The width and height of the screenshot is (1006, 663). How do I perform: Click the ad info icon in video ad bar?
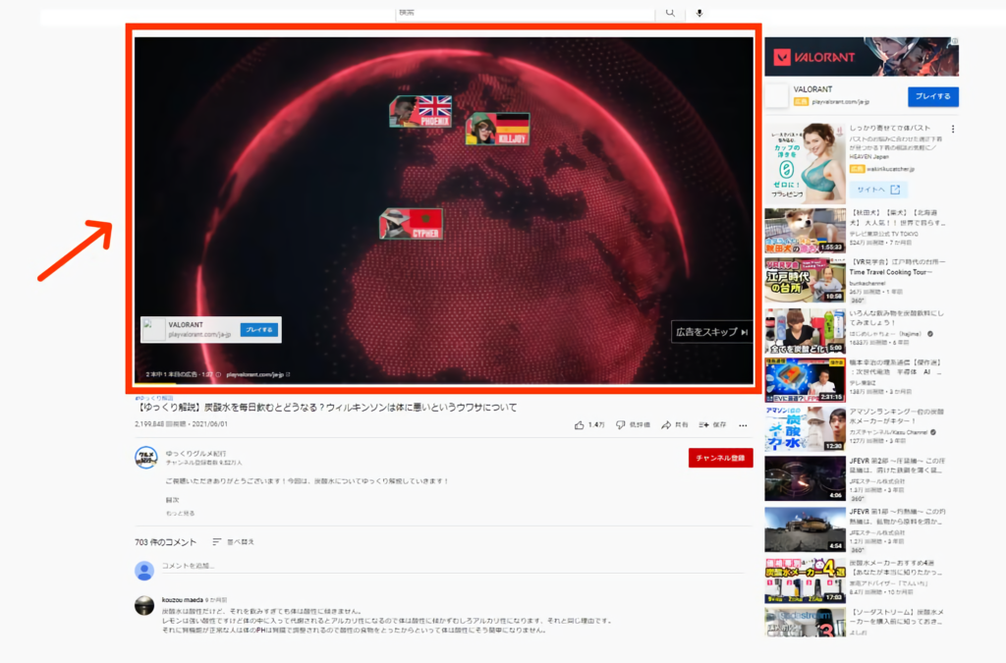[218, 374]
